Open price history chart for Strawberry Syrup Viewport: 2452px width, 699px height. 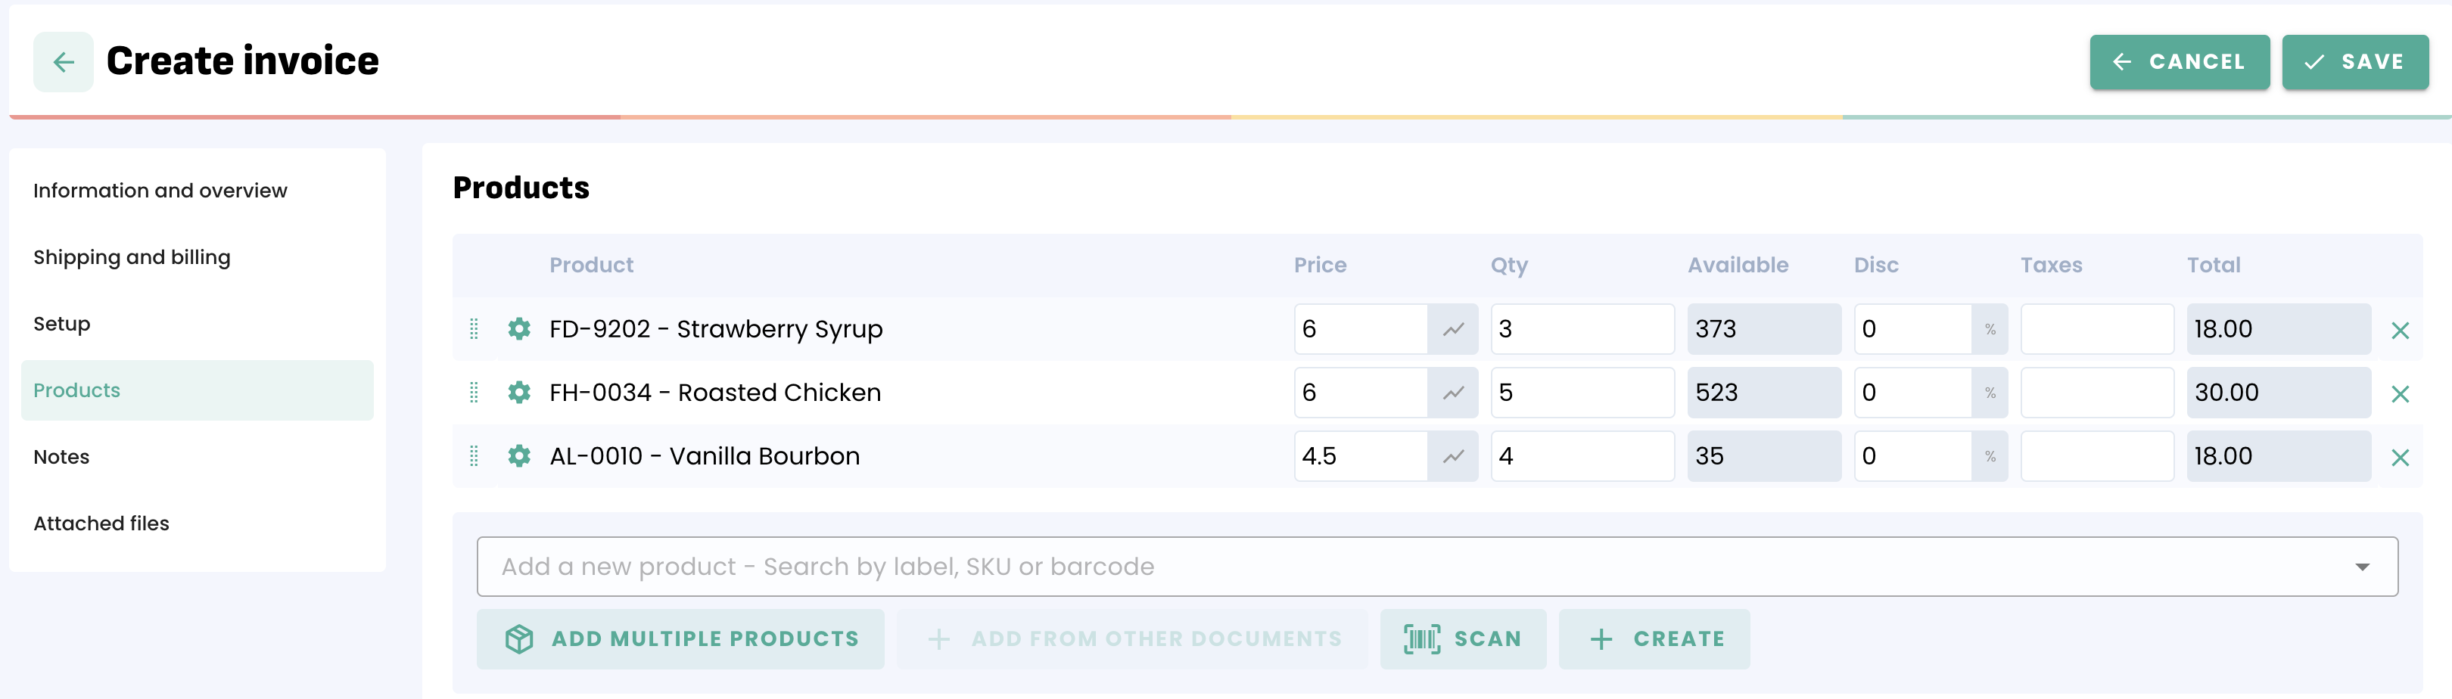pos(1452,329)
